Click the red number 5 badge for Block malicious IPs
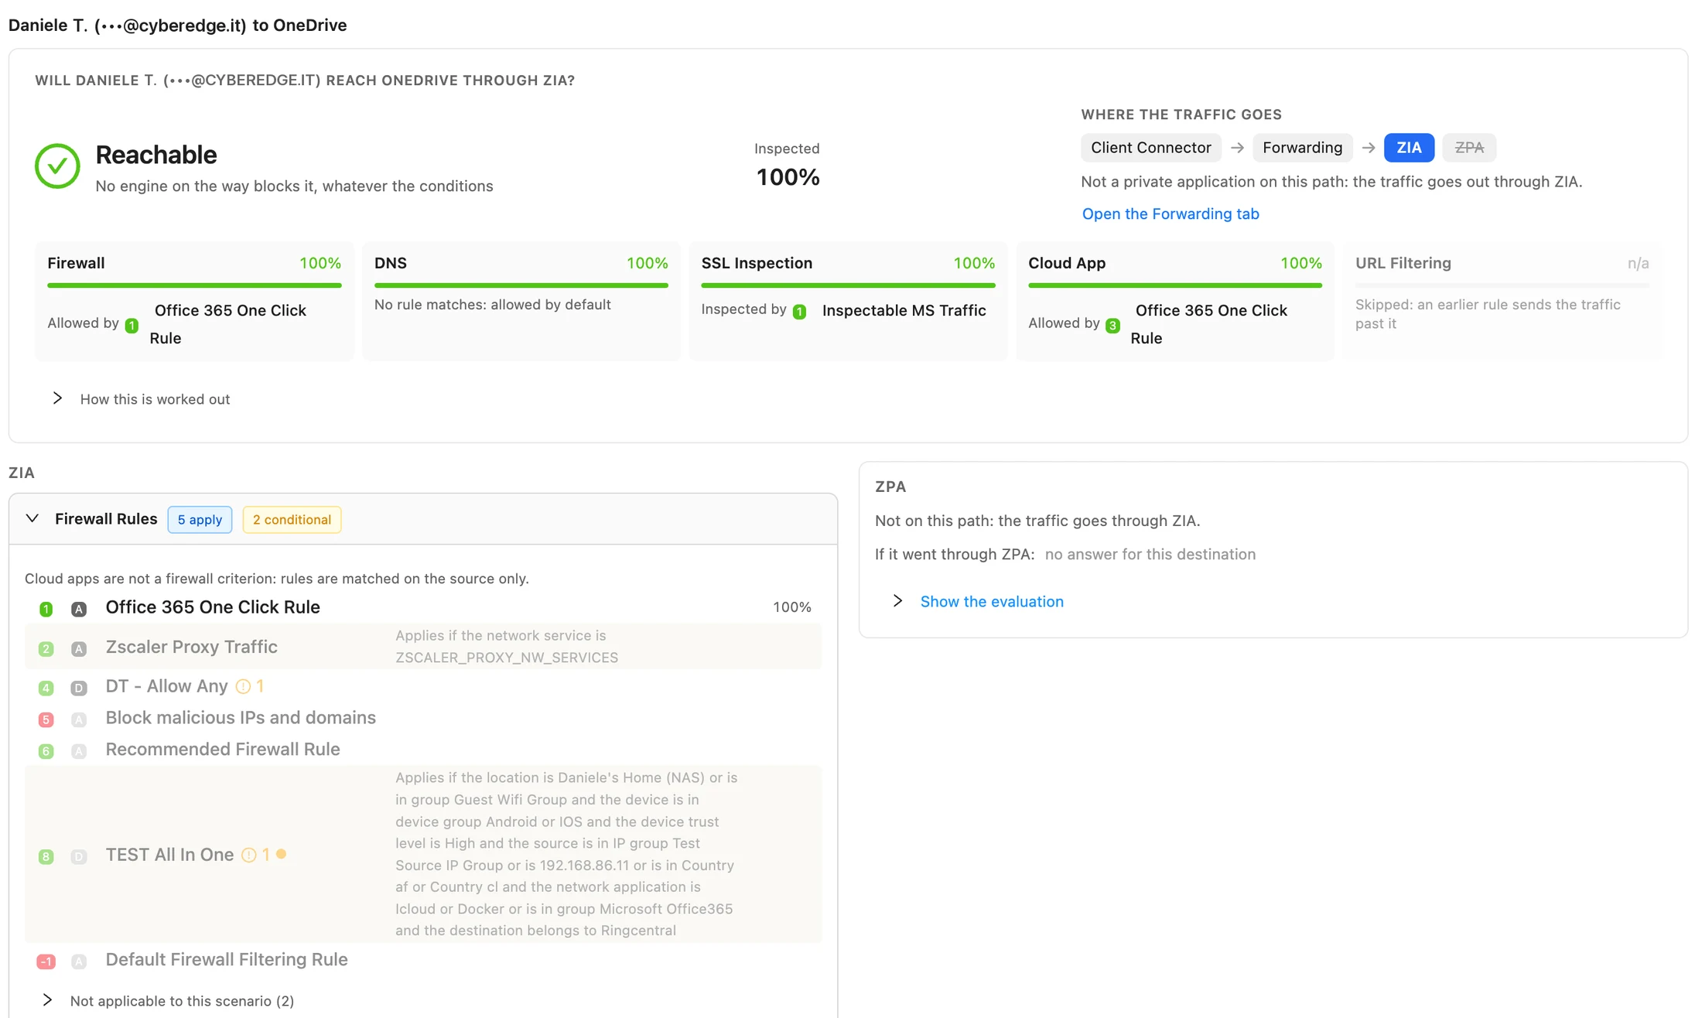The width and height of the screenshot is (1702, 1018). click(x=46, y=720)
